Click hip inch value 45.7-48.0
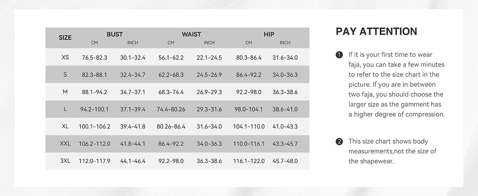 (x=285, y=161)
